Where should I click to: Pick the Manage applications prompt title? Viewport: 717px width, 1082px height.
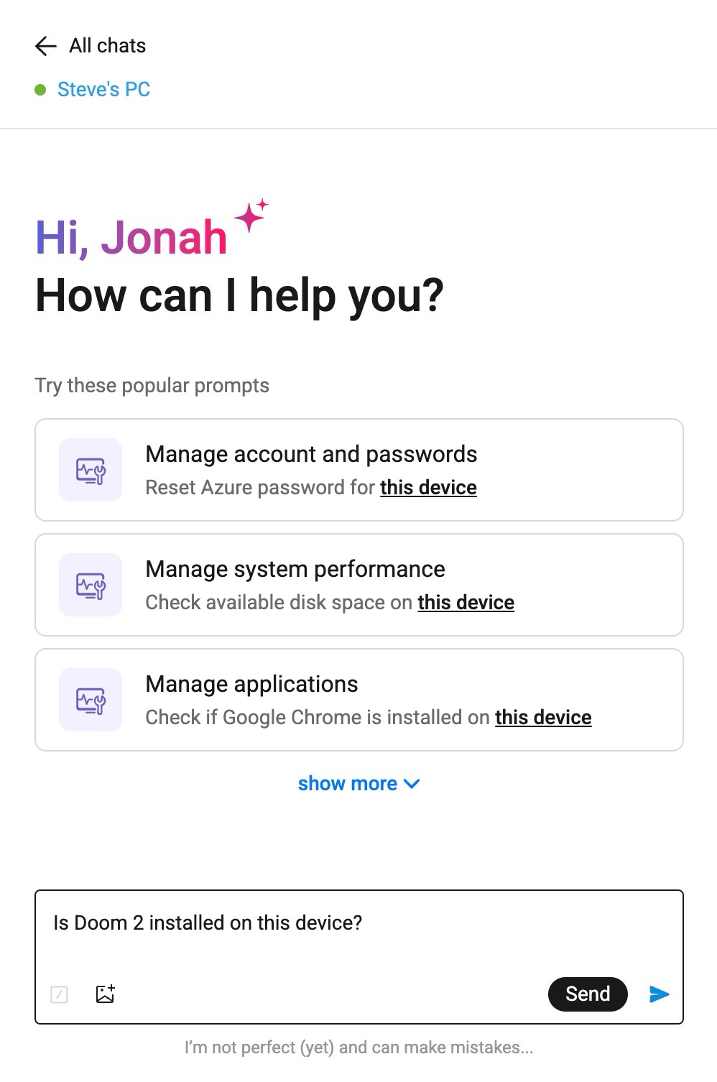click(251, 684)
